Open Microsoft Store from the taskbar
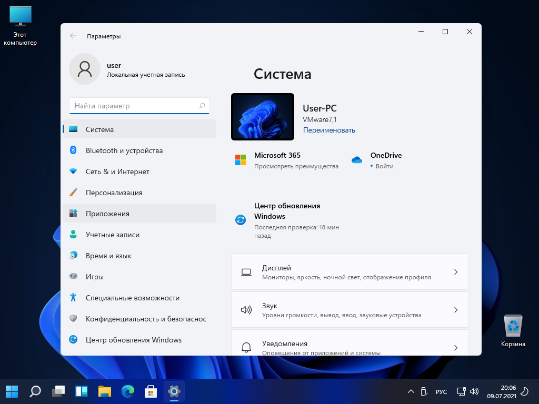Image resolution: width=539 pixels, height=404 pixels. 151,391
